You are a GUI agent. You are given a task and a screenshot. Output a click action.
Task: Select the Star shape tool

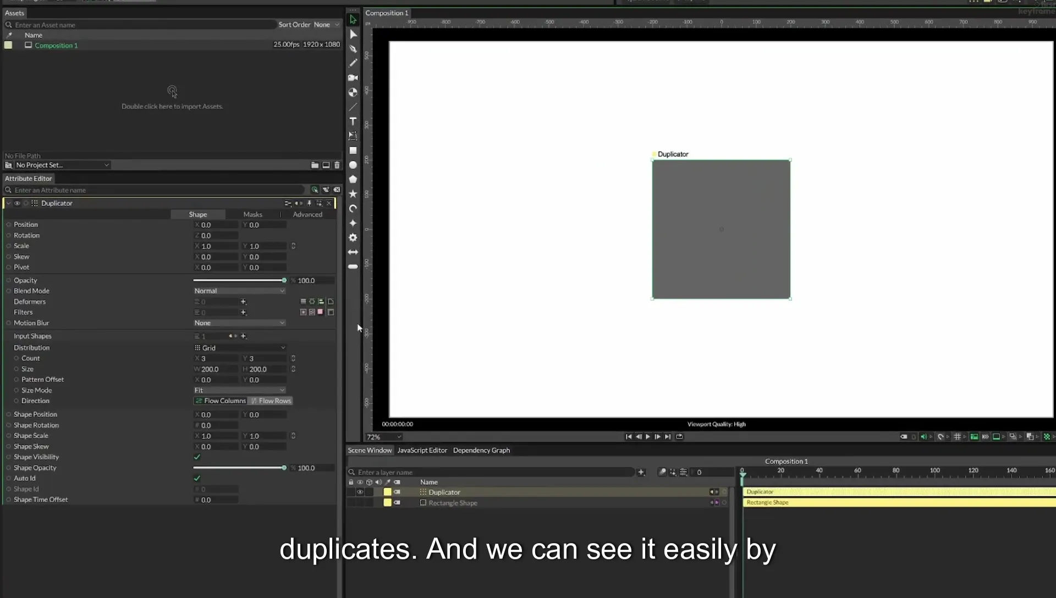[x=353, y=194]
